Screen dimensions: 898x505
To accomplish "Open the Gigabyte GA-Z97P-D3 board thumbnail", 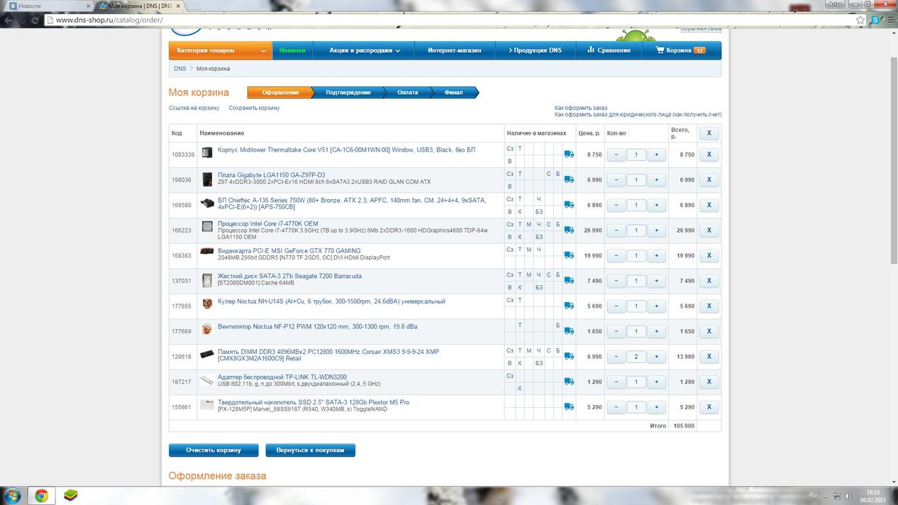I will point(207,179).
